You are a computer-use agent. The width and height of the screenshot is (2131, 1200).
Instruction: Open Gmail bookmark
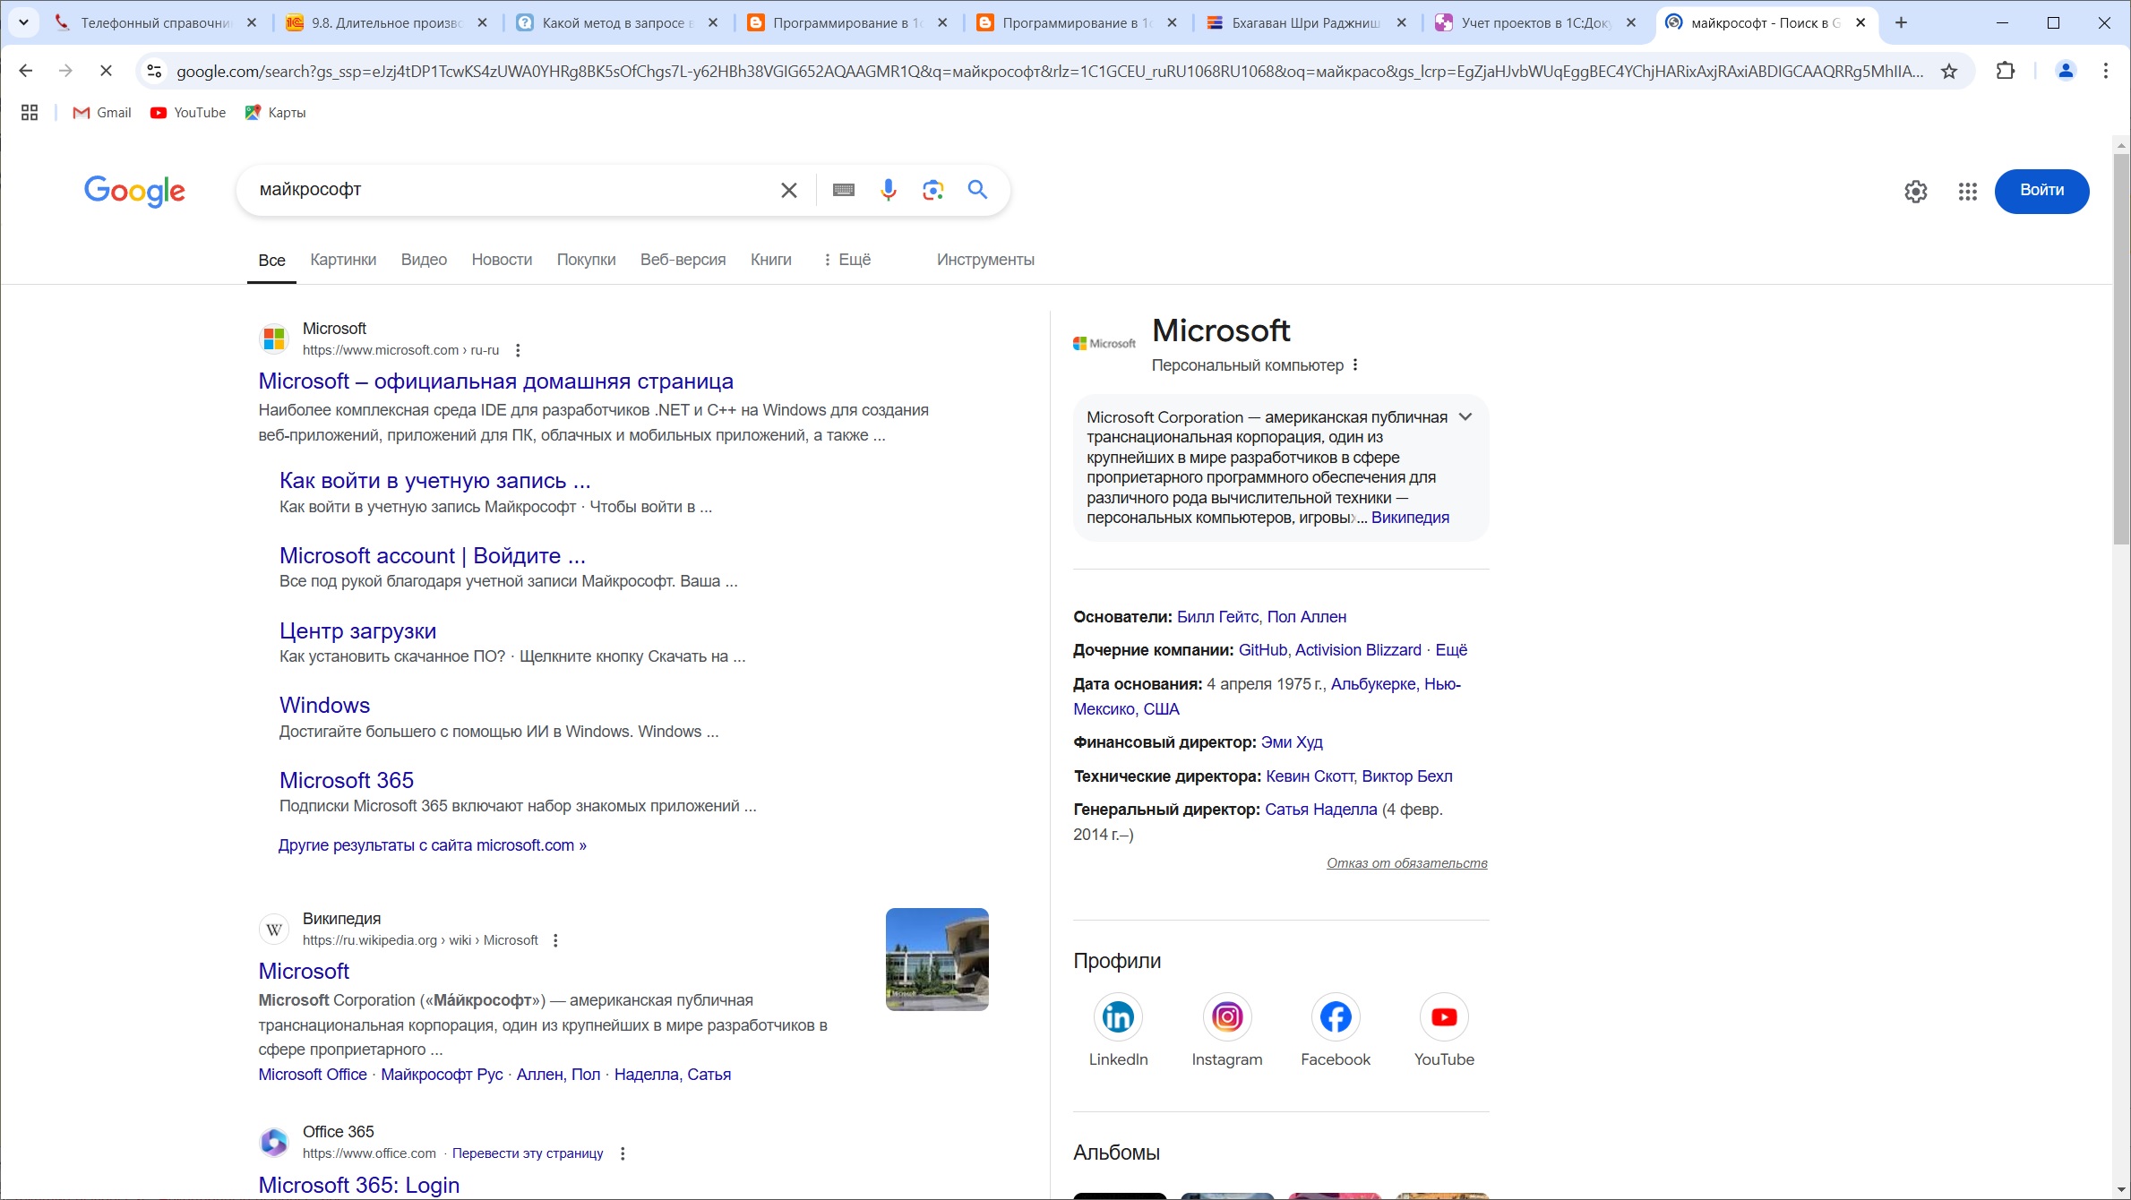pyautogui.click(x=102, y=113)
